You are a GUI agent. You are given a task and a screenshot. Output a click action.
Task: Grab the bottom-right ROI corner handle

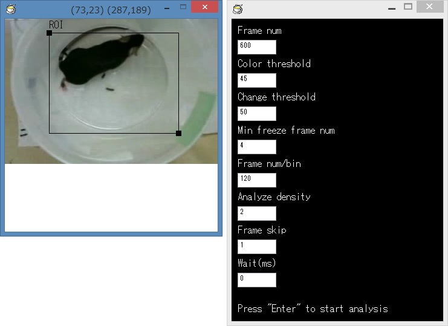(x=178, y=133)
